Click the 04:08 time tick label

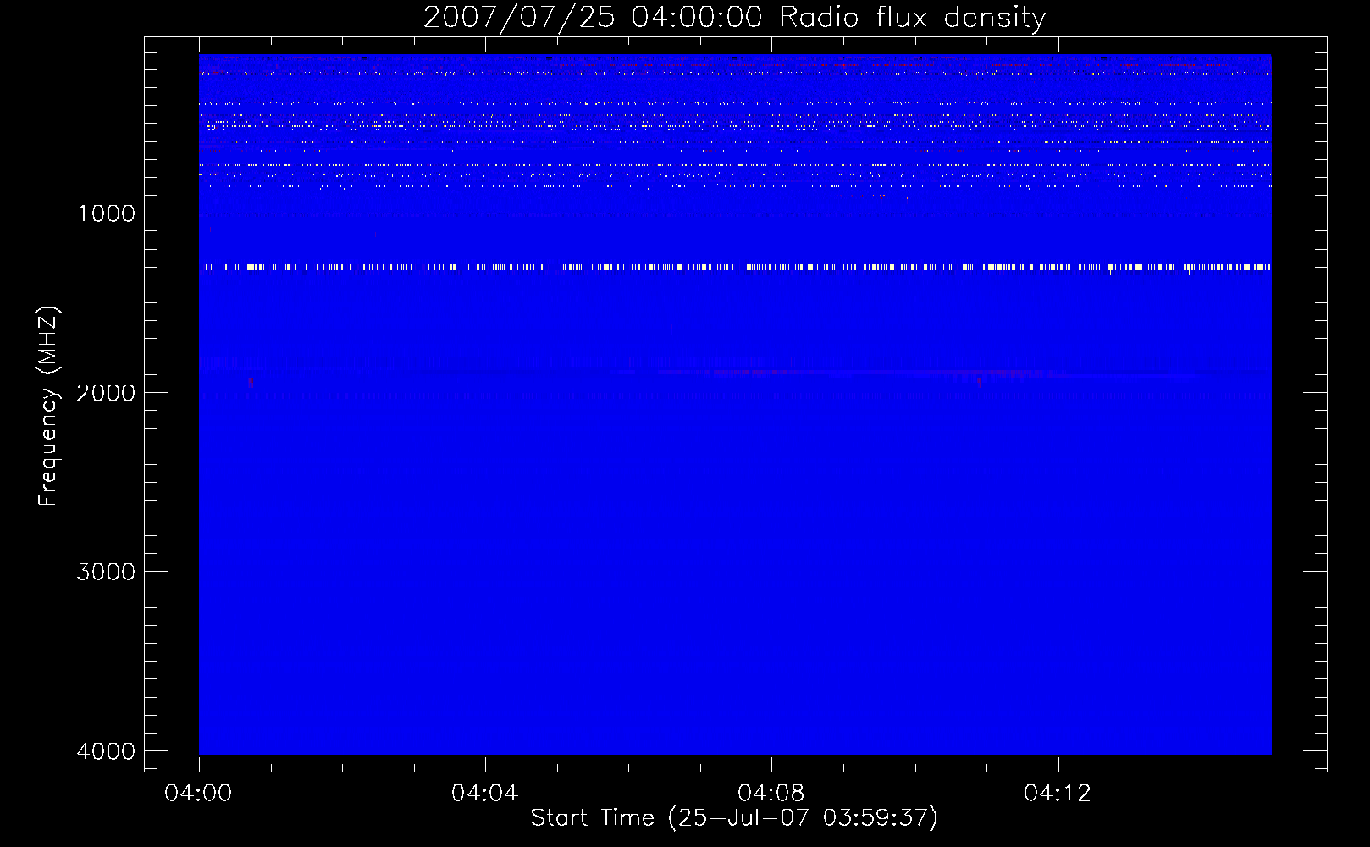click(771, 794)
